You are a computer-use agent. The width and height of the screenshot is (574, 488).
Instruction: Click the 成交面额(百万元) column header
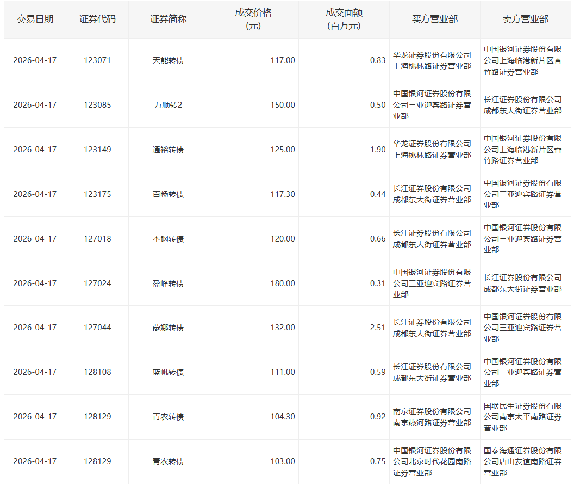click(x=344, y=19)
